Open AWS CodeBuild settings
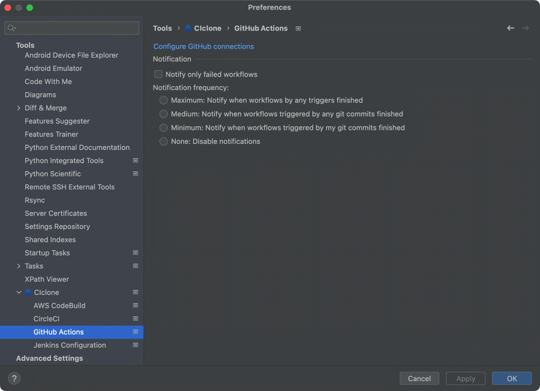 point(60,305)
